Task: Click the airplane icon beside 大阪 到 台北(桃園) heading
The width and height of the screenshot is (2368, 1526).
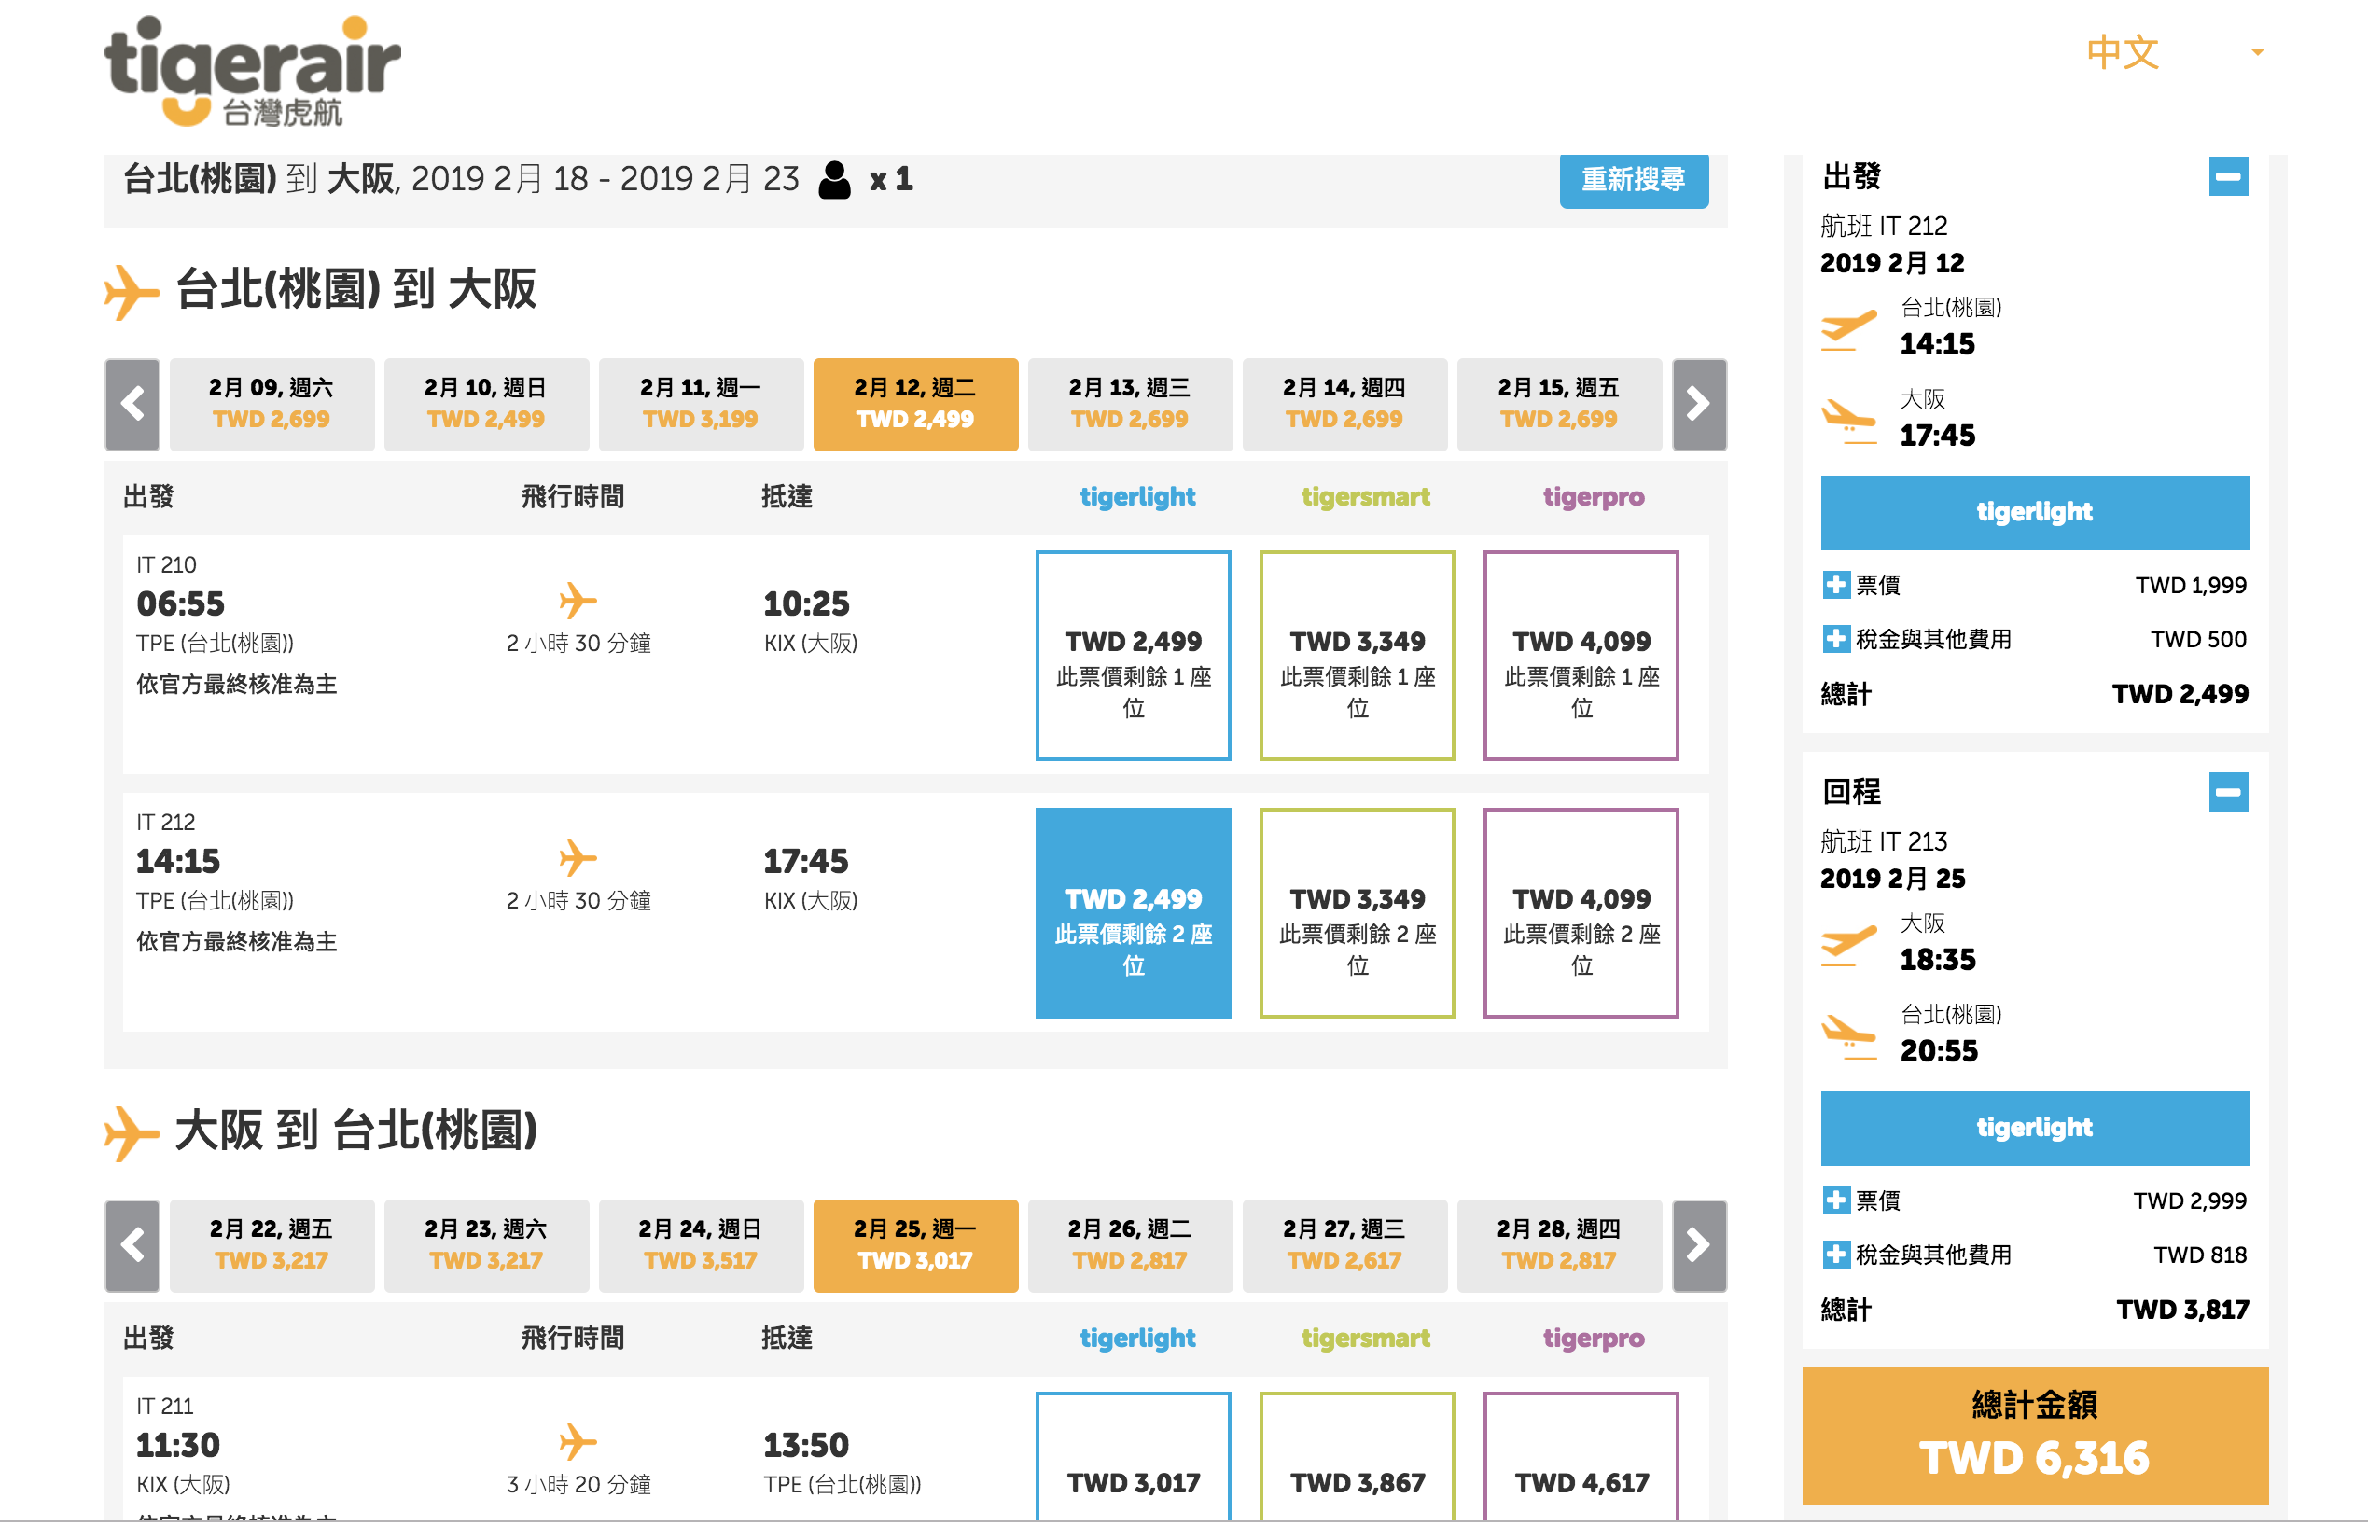Action: coord(131,1132)
